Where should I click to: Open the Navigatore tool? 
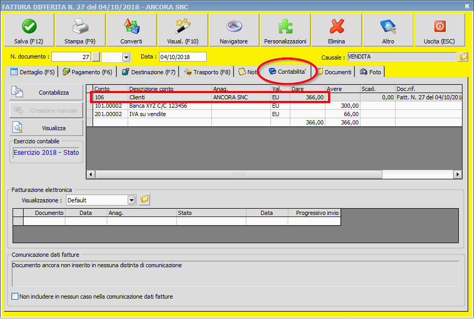tap(234, 29)
